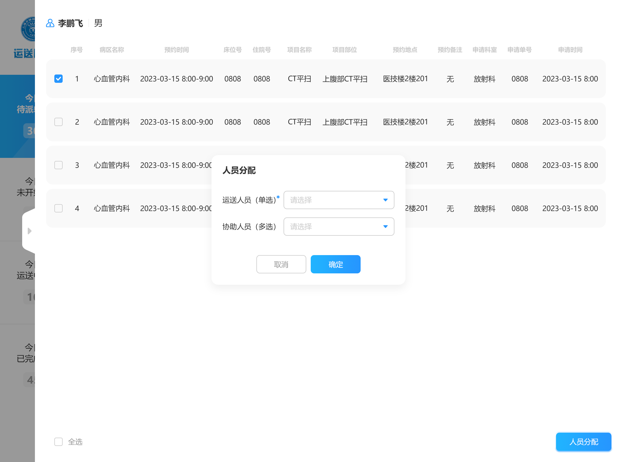The width and height of the screenshot is (617, 462).
Task: Click 医技楼2楼201 in row 2
Action: point(405,122)
